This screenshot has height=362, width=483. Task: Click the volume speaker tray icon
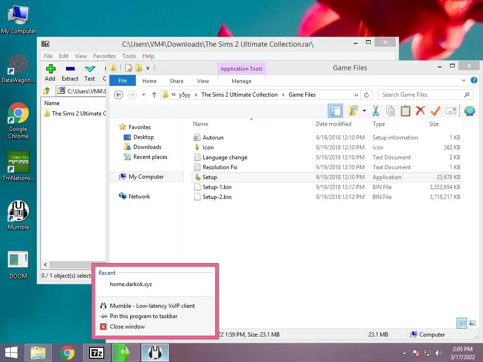point(438,353)
